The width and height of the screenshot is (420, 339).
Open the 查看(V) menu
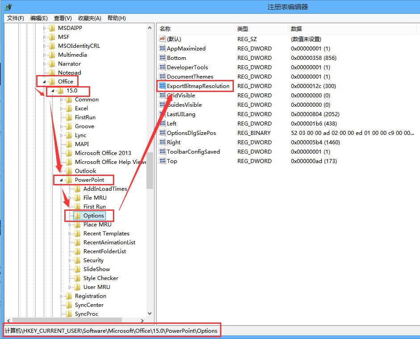(x=62, y=18)
